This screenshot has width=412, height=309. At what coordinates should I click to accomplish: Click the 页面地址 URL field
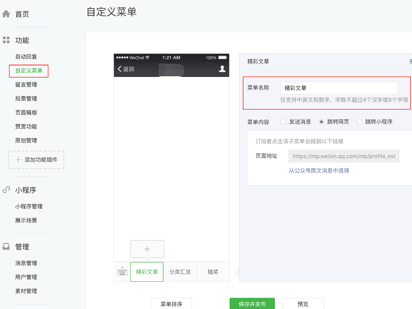tap(343, 156)
